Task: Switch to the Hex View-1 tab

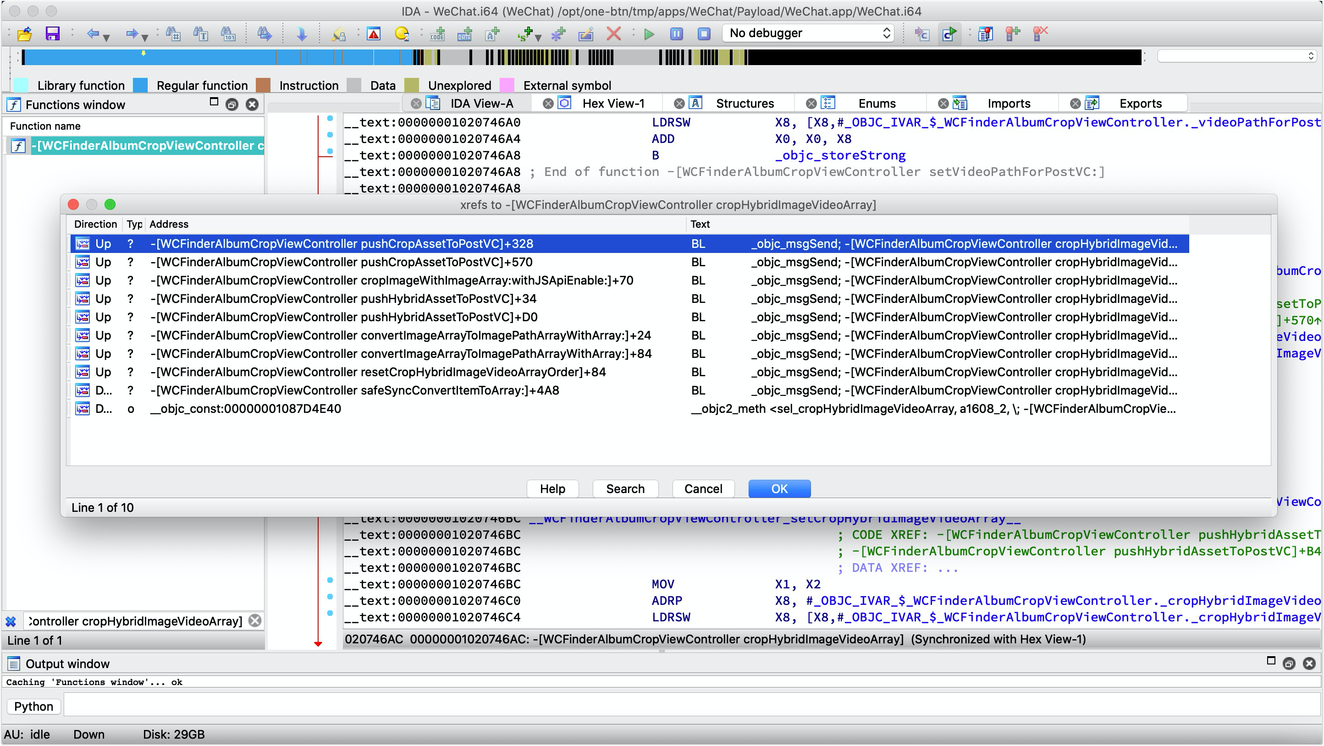Action: pyautogui.click(x=612, y=103)
